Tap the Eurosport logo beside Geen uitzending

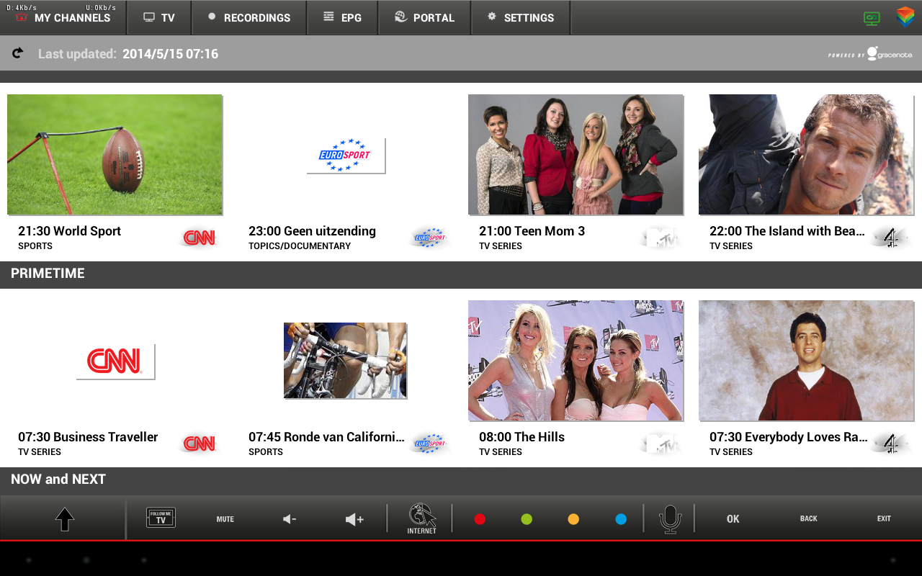click(x=430, y=238)
